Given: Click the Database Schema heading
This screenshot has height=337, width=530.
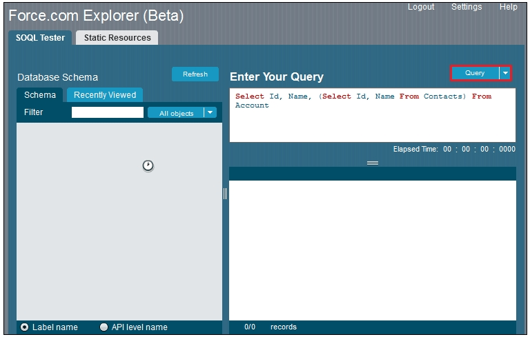Looking at the screenshot, I should coord(57,77).
